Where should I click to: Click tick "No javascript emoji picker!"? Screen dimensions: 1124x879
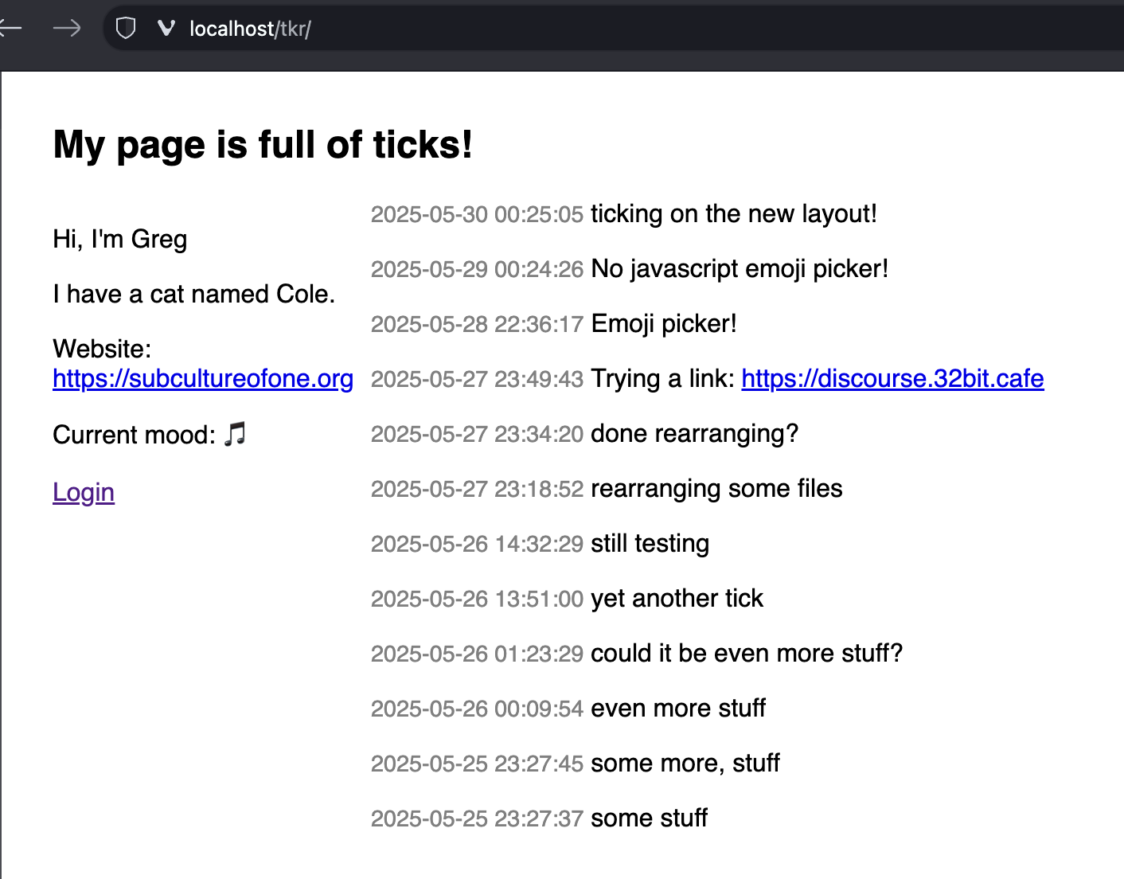(x=740, y=268)
